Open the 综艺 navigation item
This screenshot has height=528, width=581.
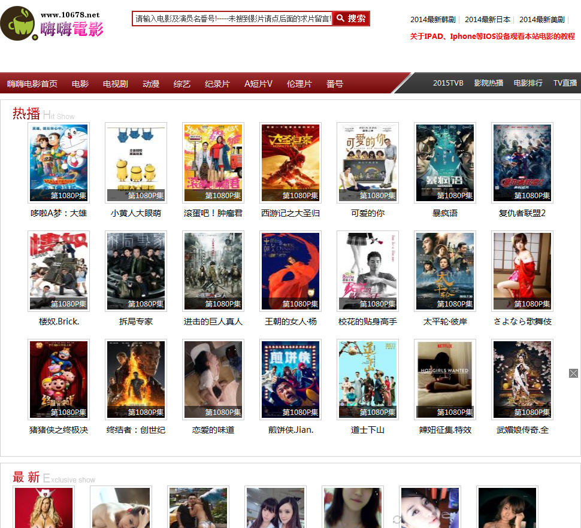tap(182, 84)
